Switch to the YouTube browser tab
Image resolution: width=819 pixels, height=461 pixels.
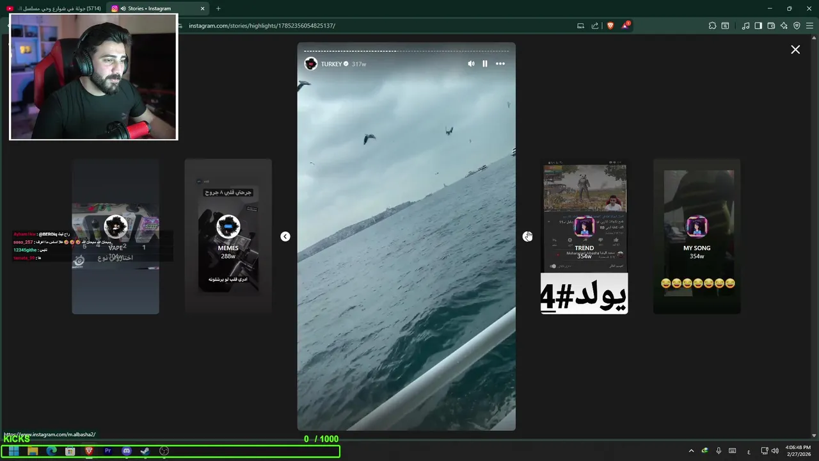(54, 8)
